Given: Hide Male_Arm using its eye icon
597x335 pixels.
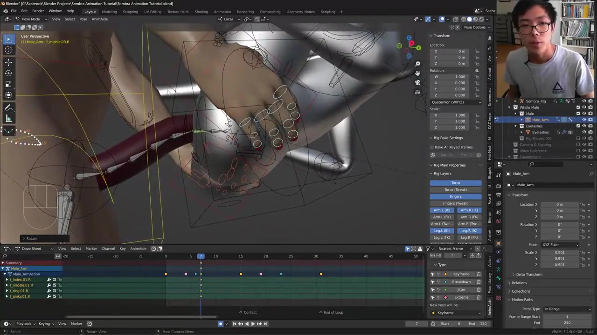Looking at the screenshot, I should tap(584, 120).
